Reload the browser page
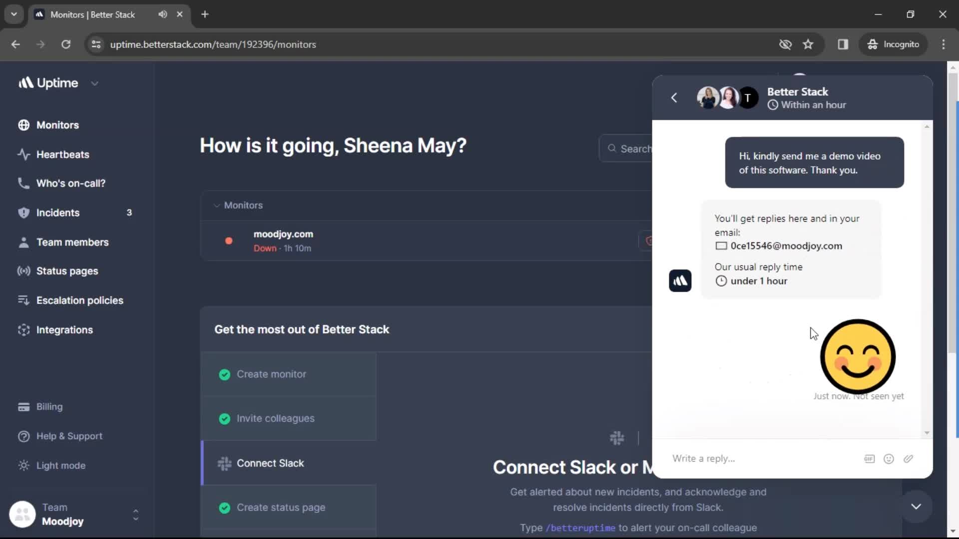Image resolution: width=959 pixels, height=539 pixels. [65, 44]
